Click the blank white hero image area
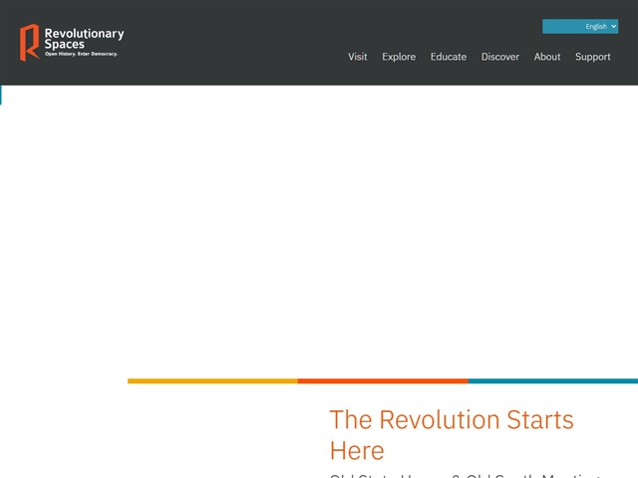This screenshot has width=638, height=478. tap(319, 229)
